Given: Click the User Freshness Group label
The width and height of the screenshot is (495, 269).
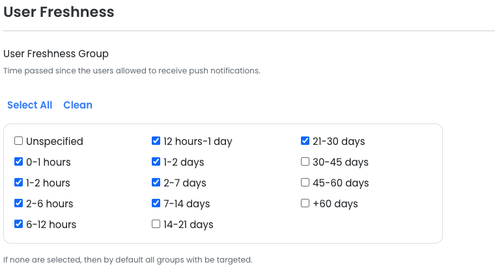Looking at the screenshot, I should click(56, 54).
